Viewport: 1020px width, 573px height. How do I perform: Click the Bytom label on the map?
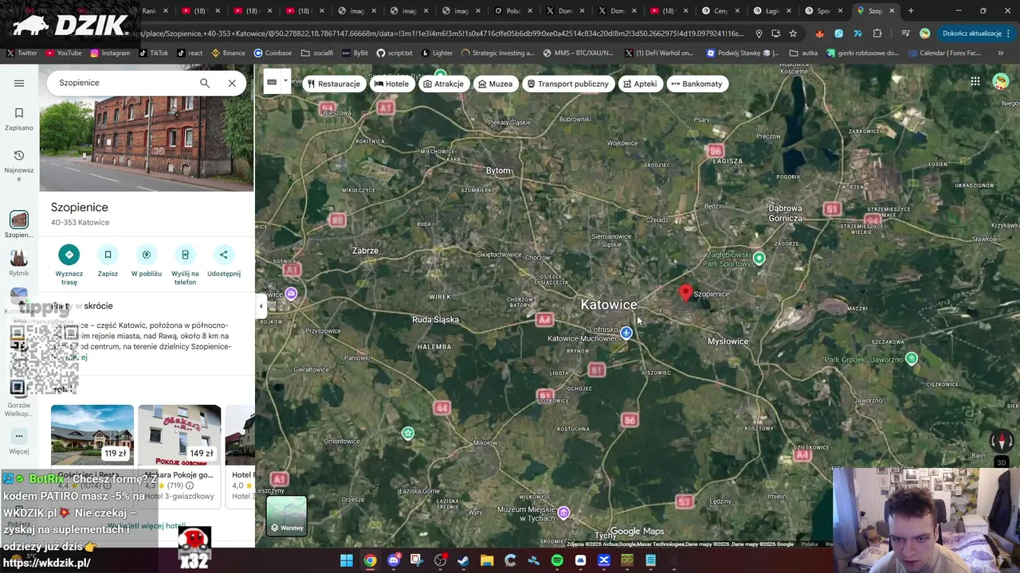click(x=498, y=170)
